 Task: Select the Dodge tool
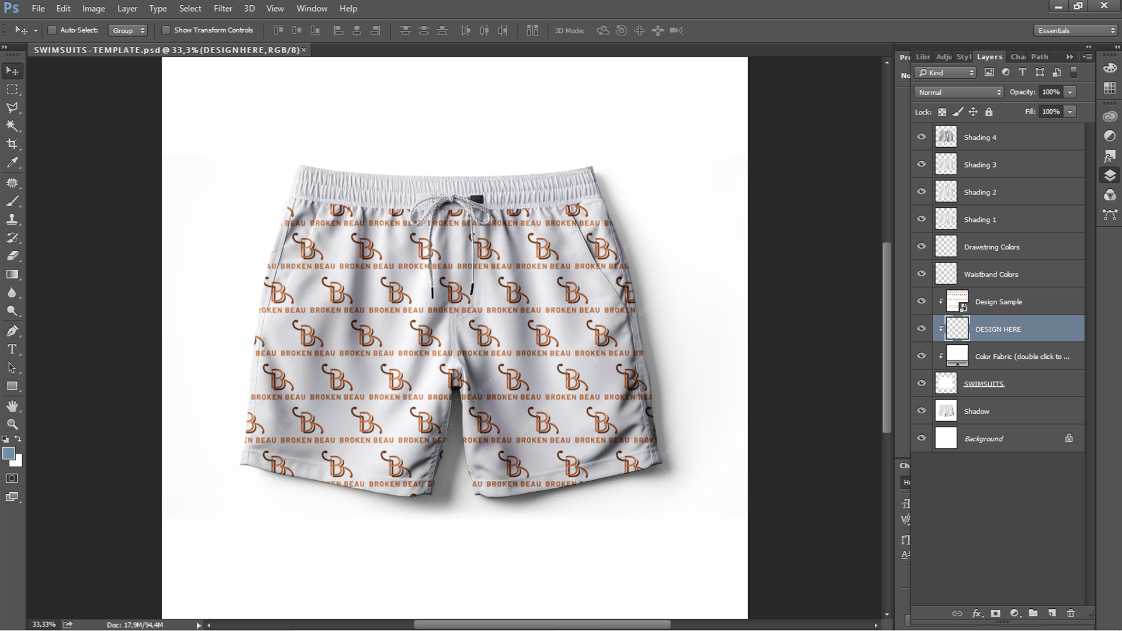(x=12, y=310)
